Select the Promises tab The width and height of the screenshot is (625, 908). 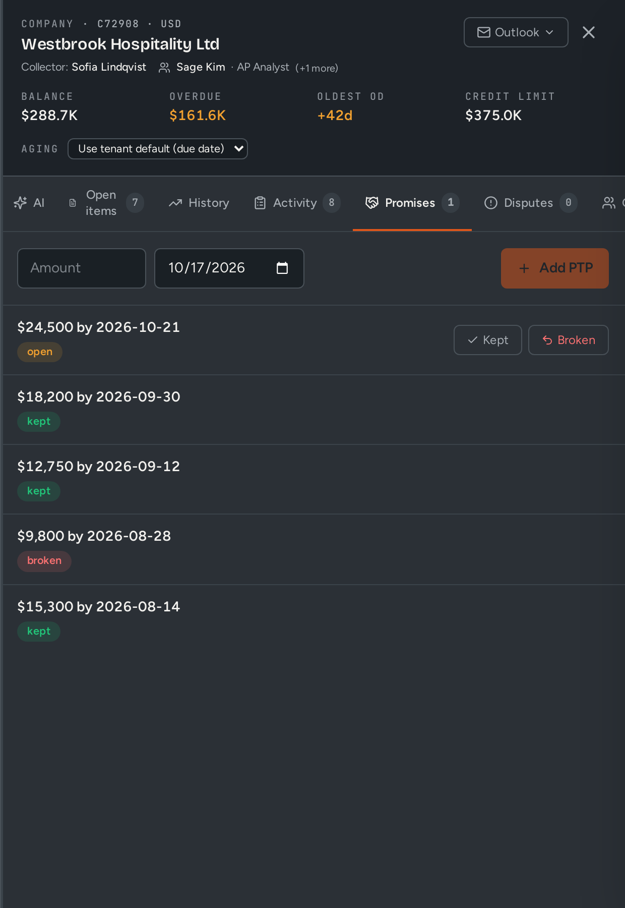[412, 203]
